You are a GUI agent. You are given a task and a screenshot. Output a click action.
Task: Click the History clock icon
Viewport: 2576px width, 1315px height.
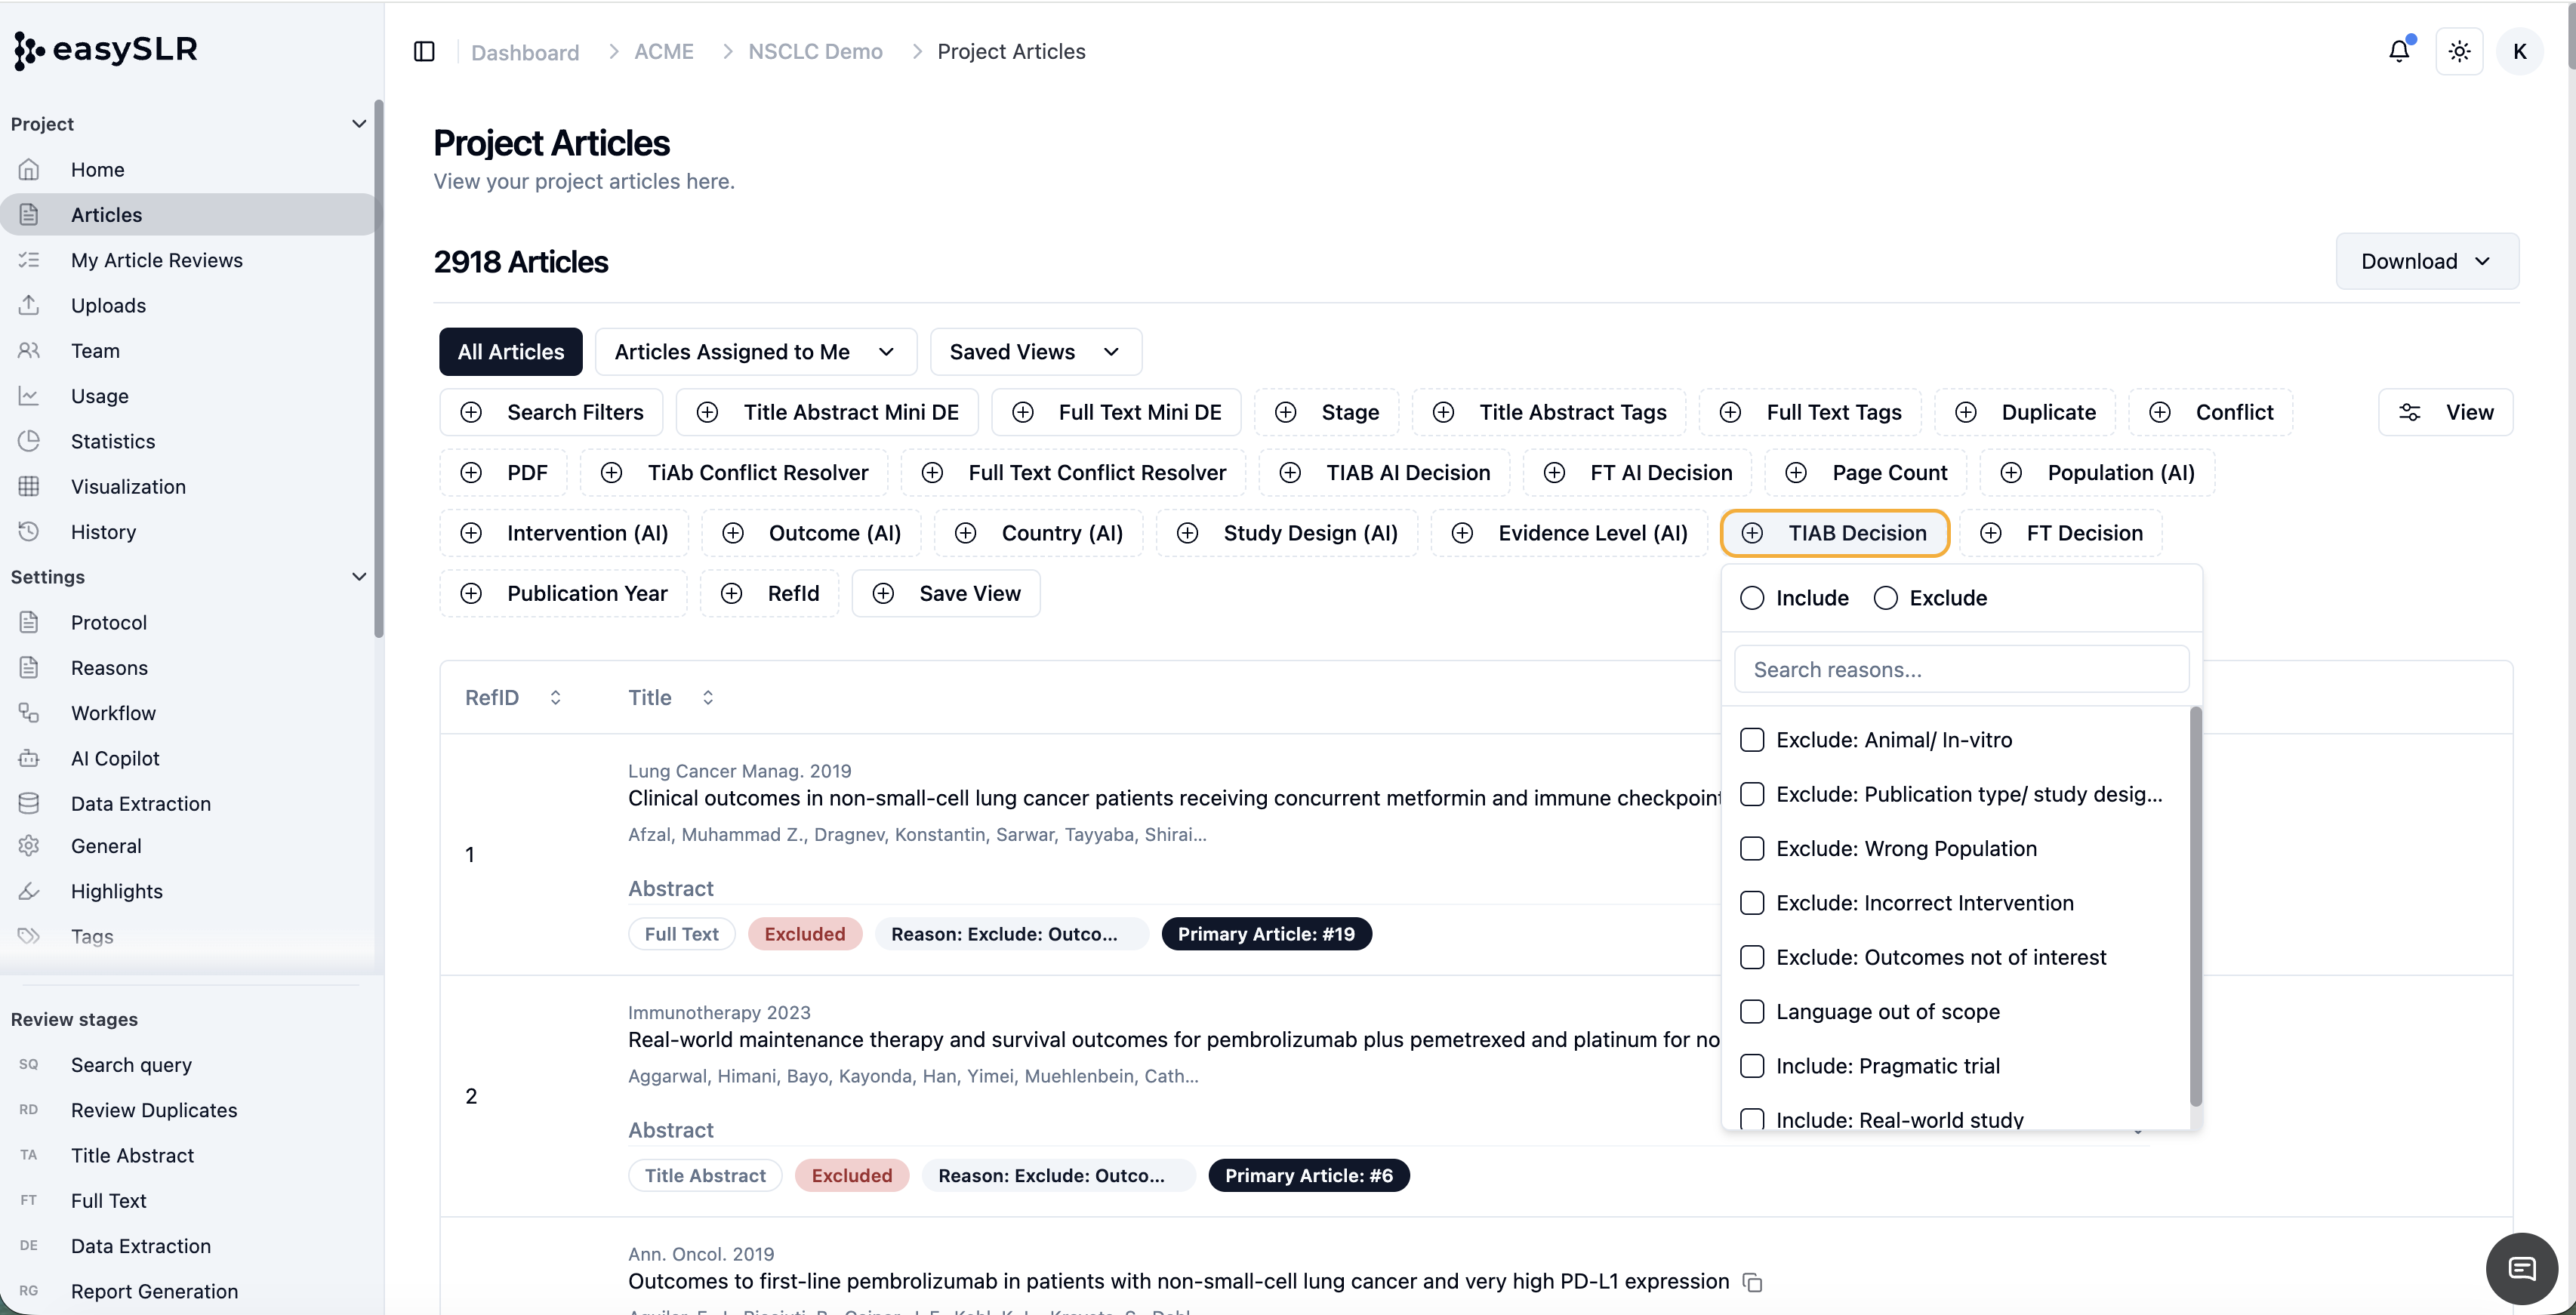(29, 532)
